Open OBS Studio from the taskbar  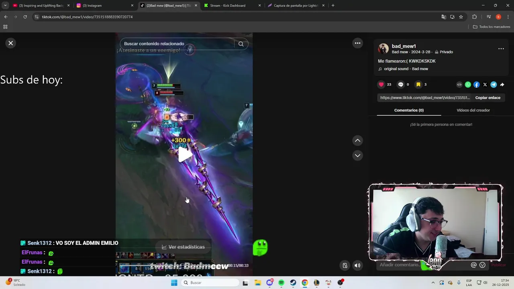pyautogui.click(x=341, y=283)
